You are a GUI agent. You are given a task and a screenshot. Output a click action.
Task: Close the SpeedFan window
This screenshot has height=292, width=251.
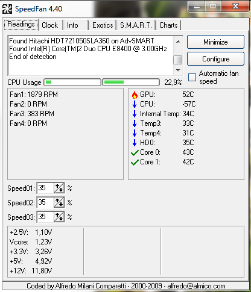pyautogui.click(x=235, y=7)
